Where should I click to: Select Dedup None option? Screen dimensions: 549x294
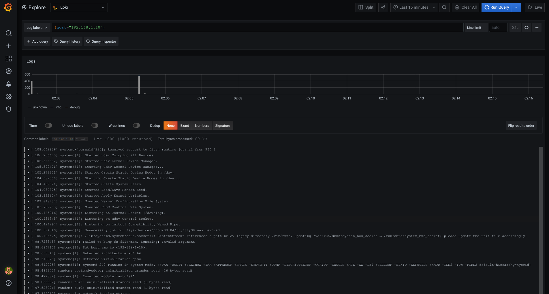tap(170, 125)
